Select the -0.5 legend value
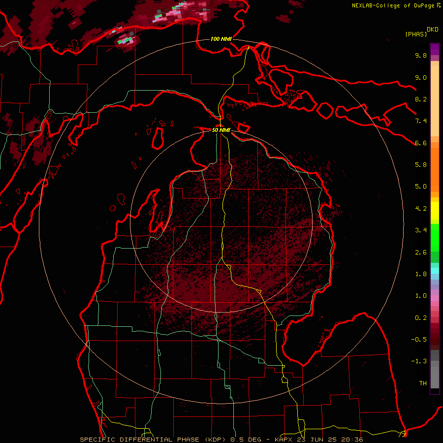This screenshot has height=443, width=443. click(419, 340)
